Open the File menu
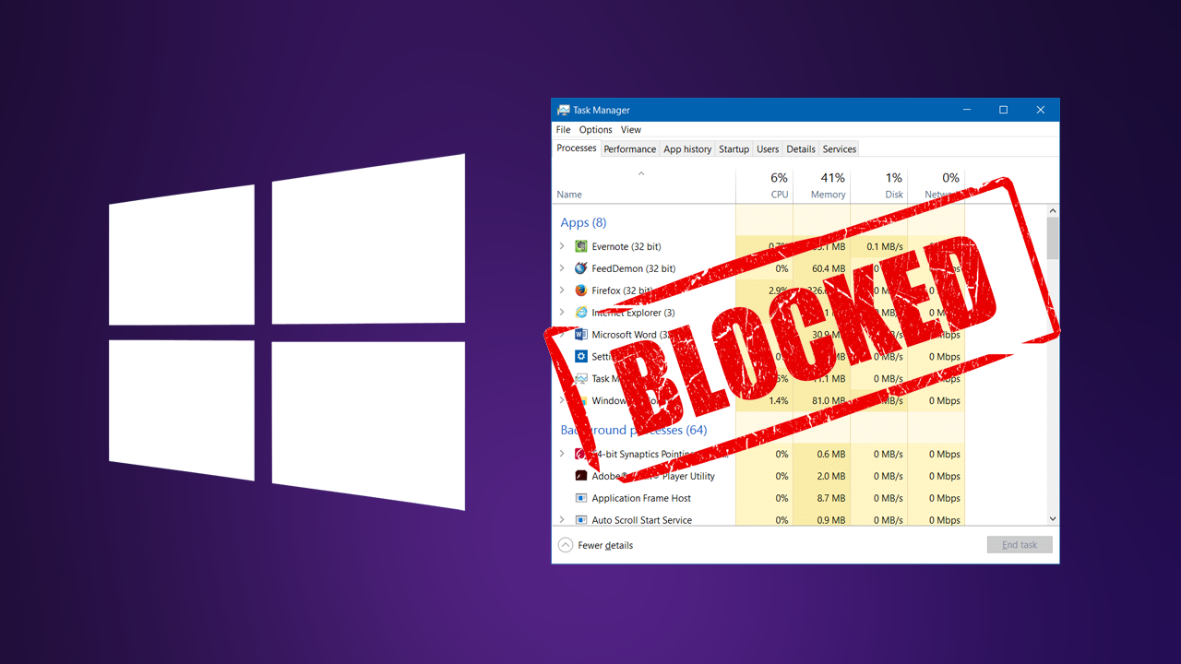The width and height of the screenshot is (1181, 664). point(563,130)
